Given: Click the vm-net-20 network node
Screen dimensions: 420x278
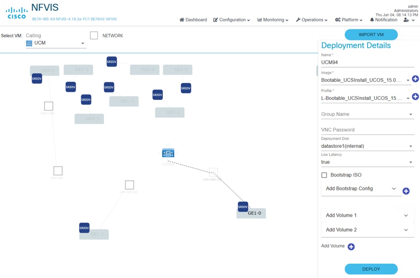Looking at the screenshot, I should tap(129, 185).
